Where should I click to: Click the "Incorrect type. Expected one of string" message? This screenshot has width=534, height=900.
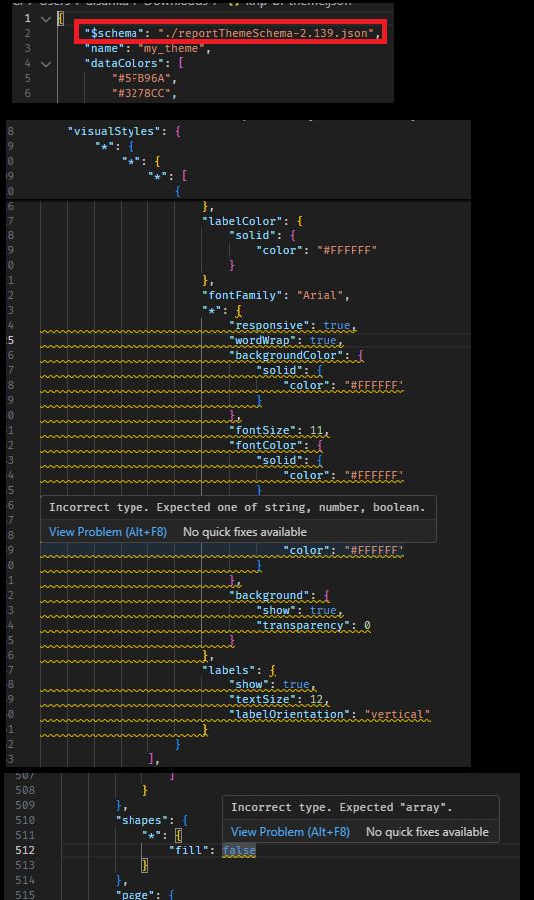click(237, 508)
